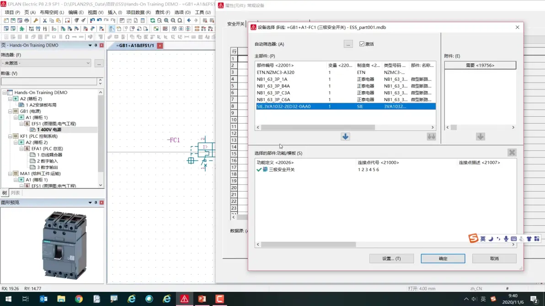Click the page tree vertical scrollbar

point(101,134)
